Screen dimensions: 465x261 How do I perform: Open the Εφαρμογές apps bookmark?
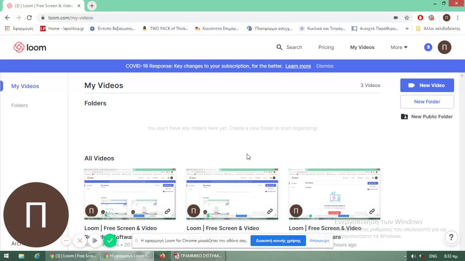[19, 28]
